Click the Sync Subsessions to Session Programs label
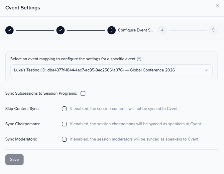The image size is (224, 174). (x=41, y=93)
